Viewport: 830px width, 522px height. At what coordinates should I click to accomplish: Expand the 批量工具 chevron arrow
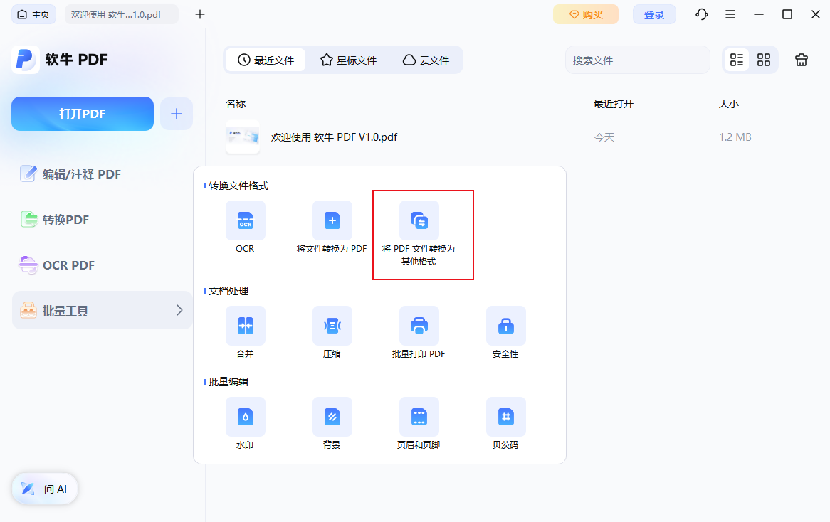[179, 311]
